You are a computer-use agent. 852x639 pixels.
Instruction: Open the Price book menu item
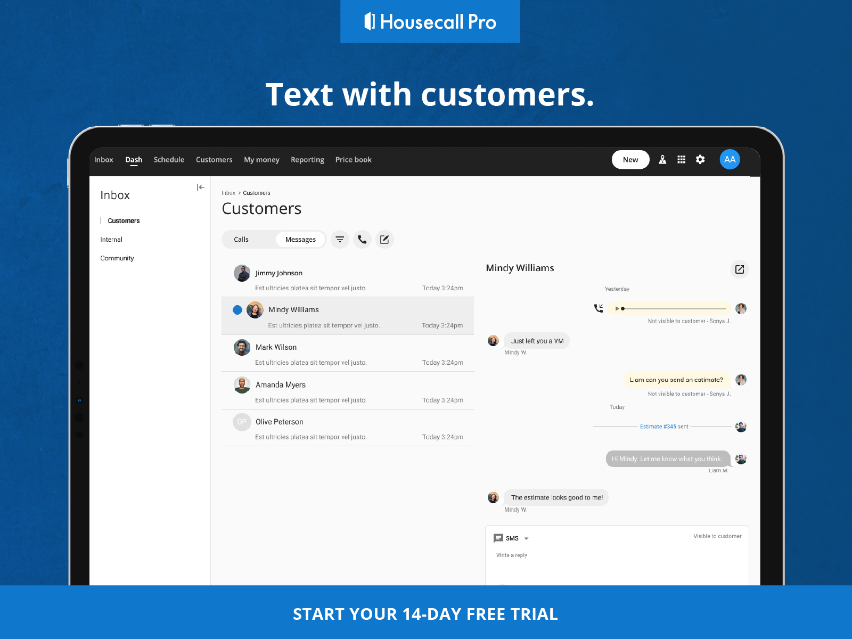353,159
